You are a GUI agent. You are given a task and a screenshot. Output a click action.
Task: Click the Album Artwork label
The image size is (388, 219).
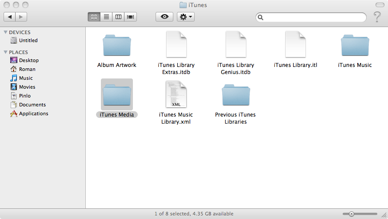coord(117,65)
